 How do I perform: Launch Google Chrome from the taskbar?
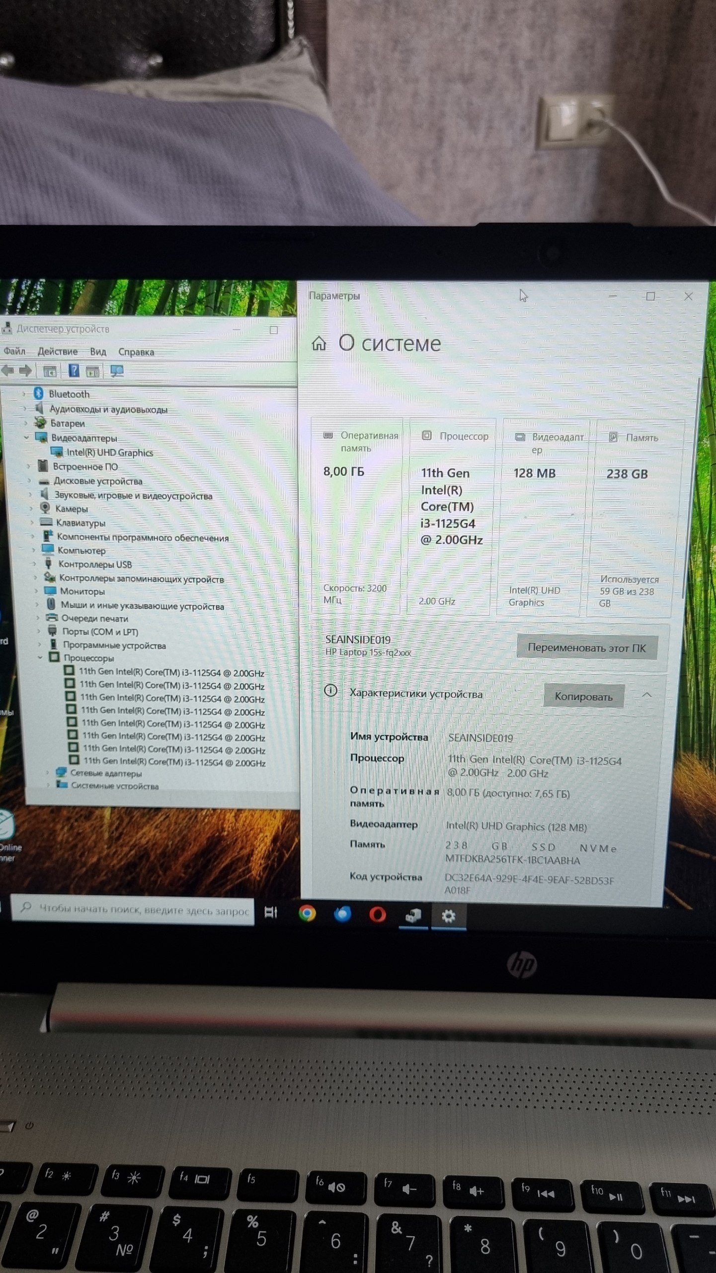[307, 913]
